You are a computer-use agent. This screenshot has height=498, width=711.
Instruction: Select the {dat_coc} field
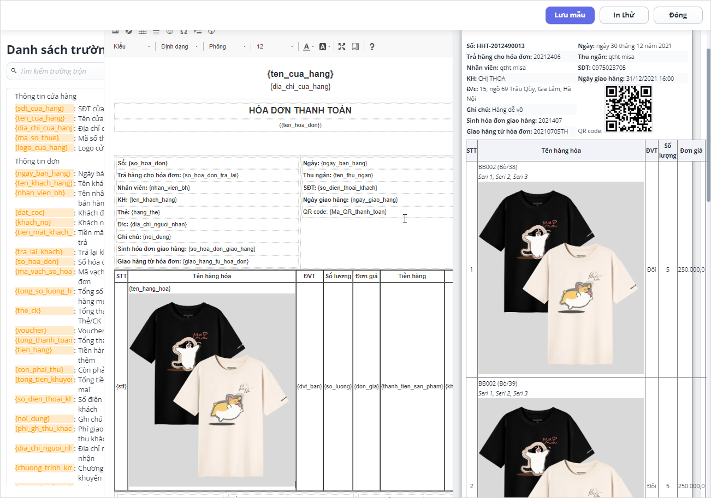coord(43,213)
